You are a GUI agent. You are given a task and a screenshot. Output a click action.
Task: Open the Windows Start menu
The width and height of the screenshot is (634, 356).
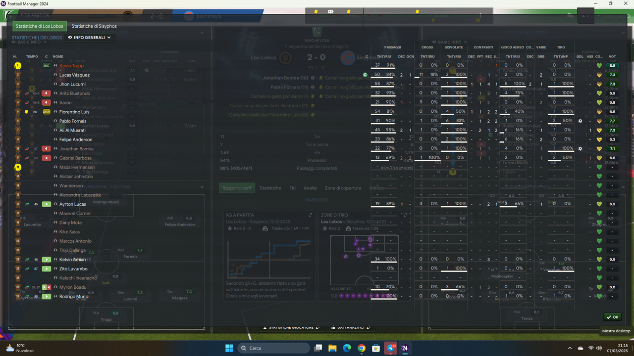click(x=229, y=348)
